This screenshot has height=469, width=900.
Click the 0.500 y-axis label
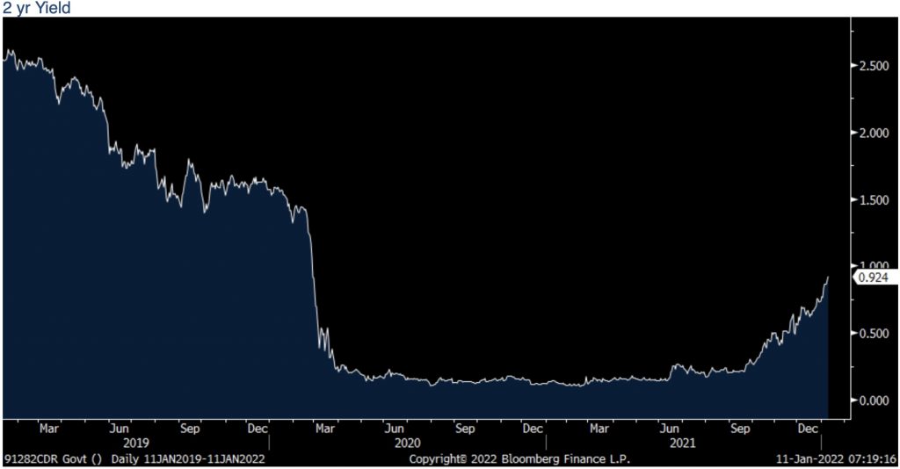pos(874,334)
